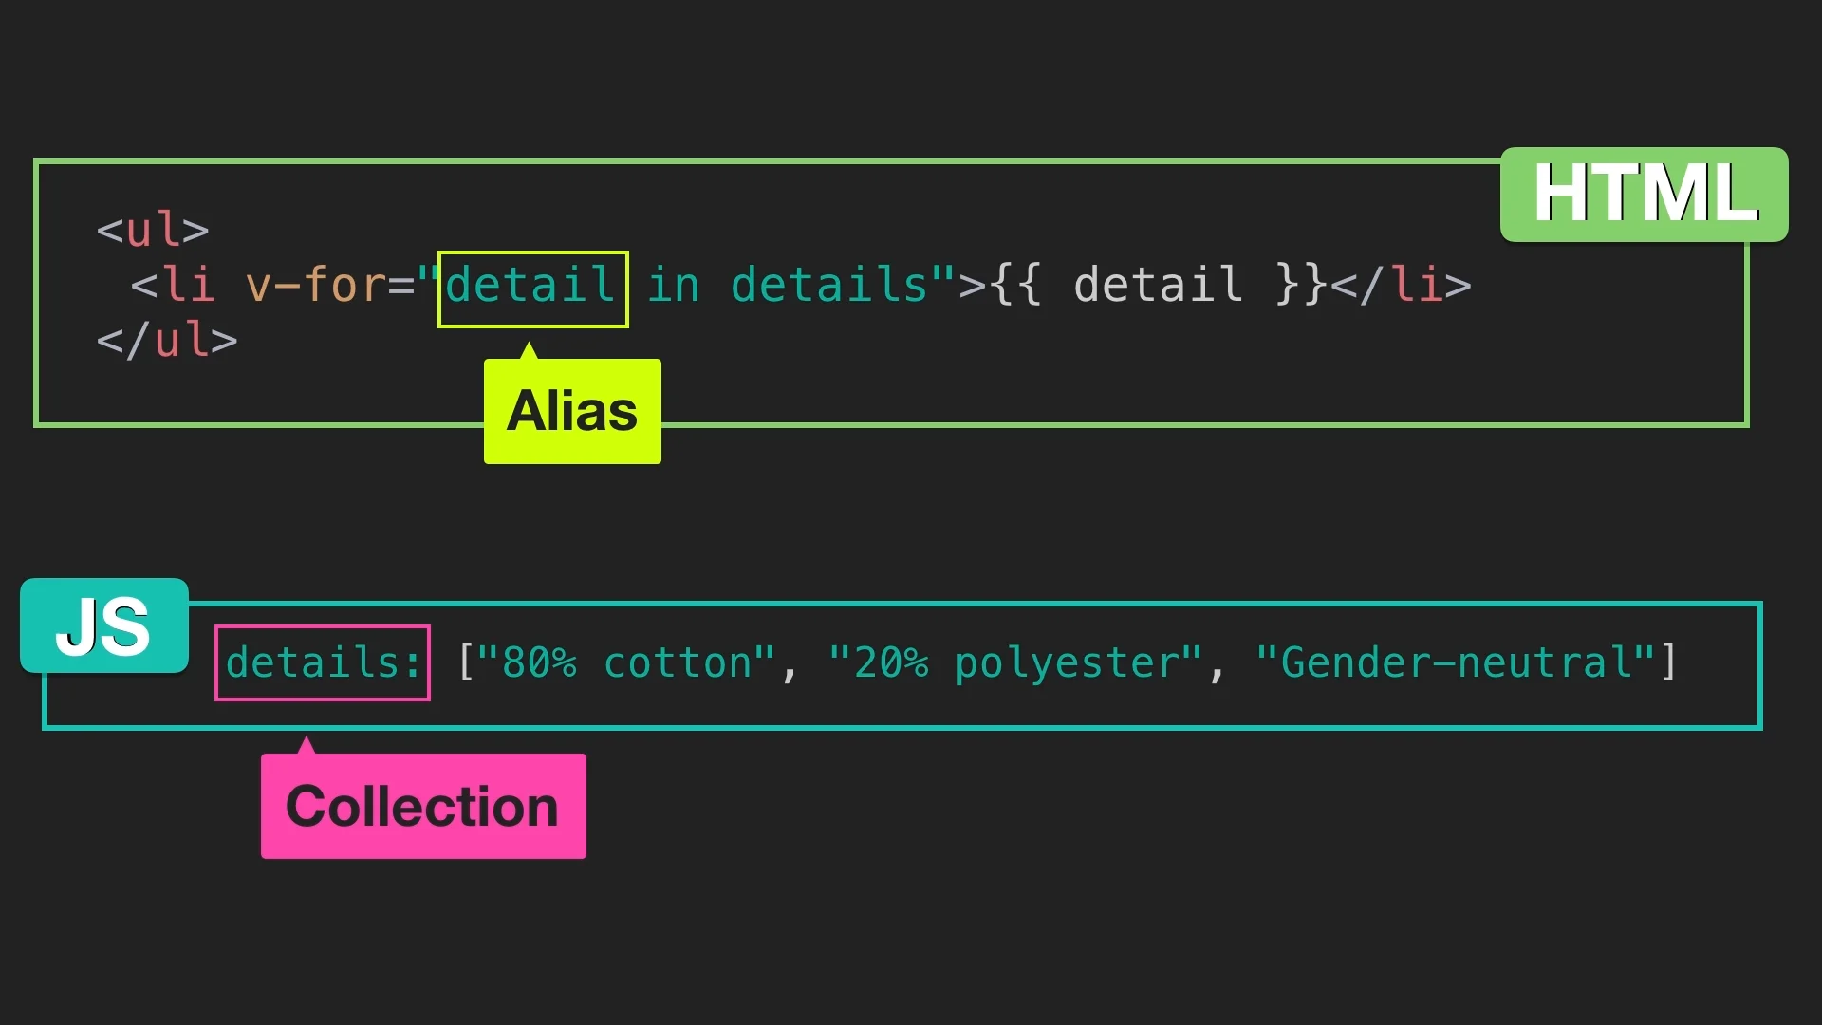Click the closing </ul> tag
1822x1025 pixels.
coord(167,340)
